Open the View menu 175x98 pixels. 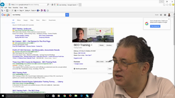[x=10, y=8]
